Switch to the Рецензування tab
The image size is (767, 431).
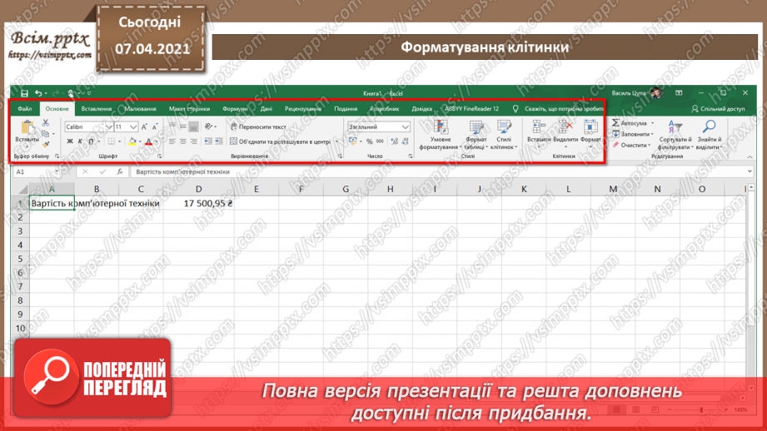[303, 108]
